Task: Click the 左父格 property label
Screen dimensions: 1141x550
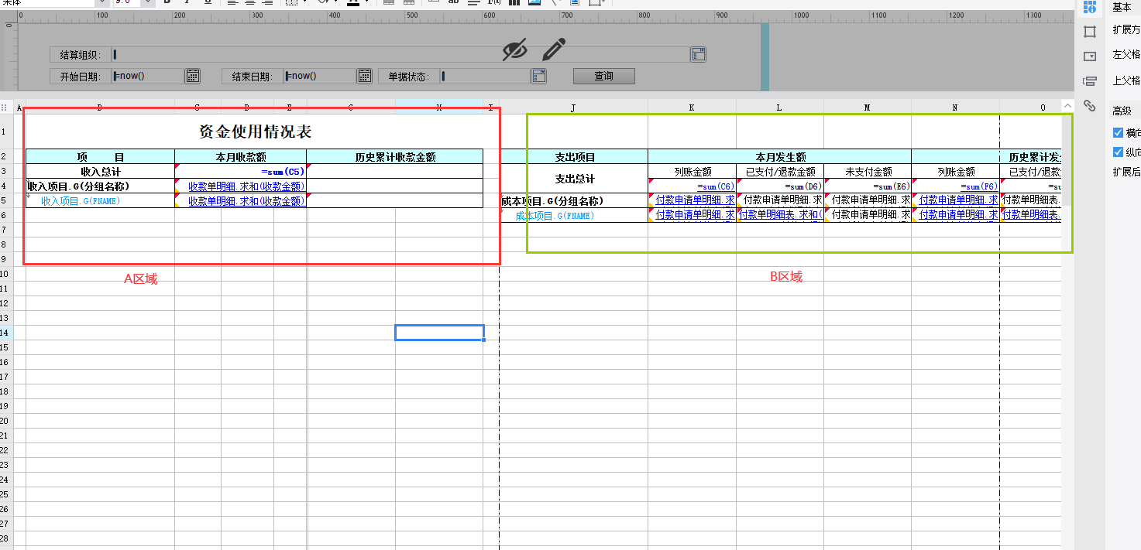Action: point(1126,54)
